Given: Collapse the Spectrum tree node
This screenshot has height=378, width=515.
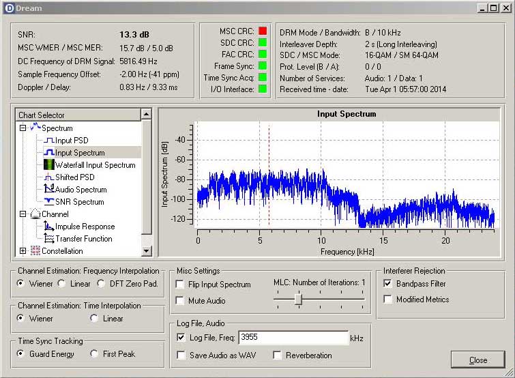Looking at the screenshot, I should pyautogui.click(x=23, y=128).
